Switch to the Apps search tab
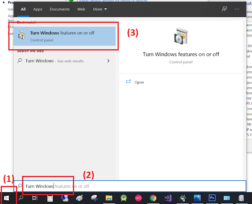This screenshot has height=204, width=252. (38, 9)
